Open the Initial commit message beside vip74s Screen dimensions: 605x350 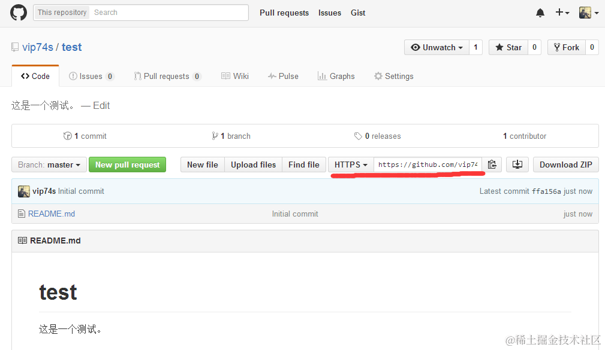pos(81,191)
